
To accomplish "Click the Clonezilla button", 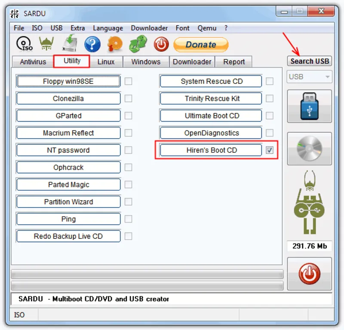I will coord(68,98).
